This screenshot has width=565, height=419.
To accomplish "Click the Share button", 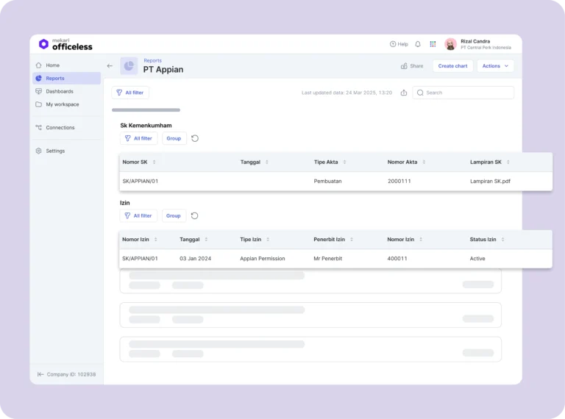I will (x=412, y=66).
